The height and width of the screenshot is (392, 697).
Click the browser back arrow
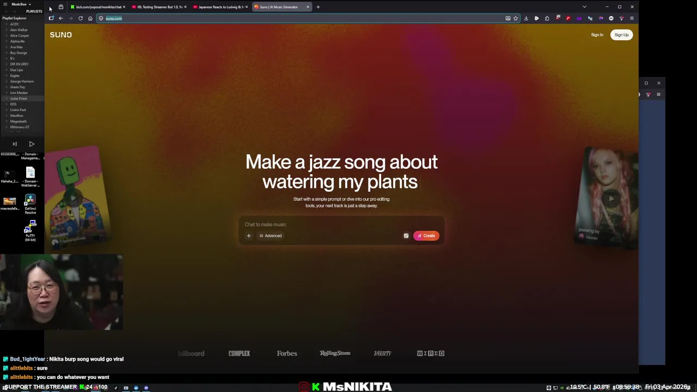pos(61,19)
